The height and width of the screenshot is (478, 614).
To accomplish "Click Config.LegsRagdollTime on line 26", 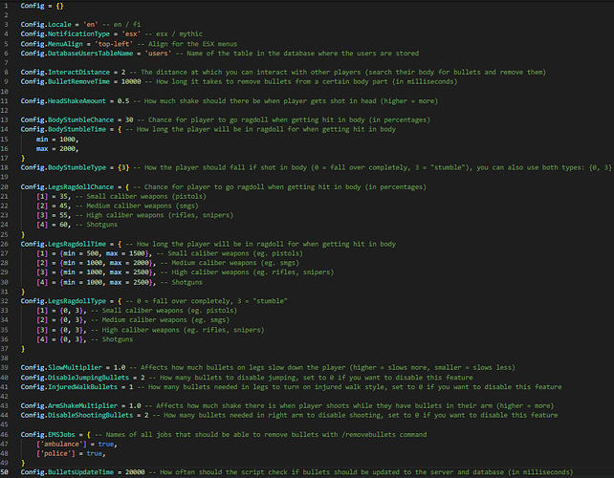I will tap(63, 245).
